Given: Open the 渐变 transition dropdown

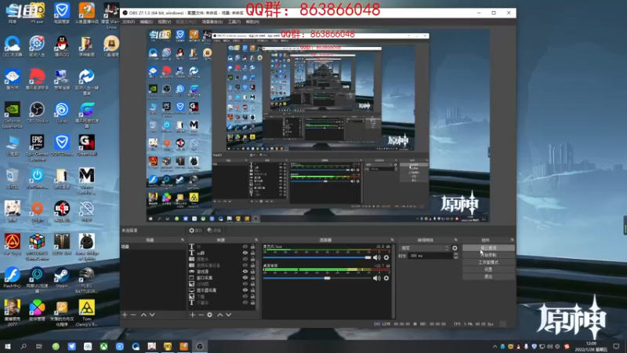Looking at the screenshot, I should pyautogui.click(x=424, y=248).
